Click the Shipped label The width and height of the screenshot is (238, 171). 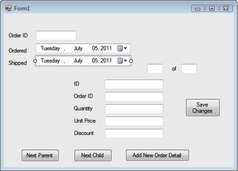17,63
